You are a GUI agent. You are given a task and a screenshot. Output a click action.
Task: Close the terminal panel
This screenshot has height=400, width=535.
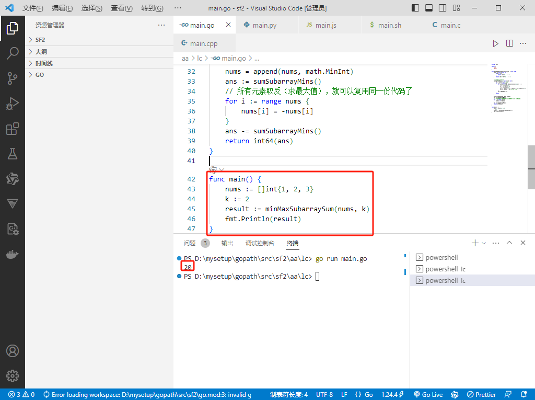tap(523, 243)
